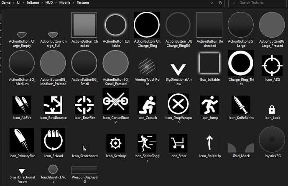Choose the Icon_Lock padlock file
This screenshot has width=288, height=186.
pos(272,110)
